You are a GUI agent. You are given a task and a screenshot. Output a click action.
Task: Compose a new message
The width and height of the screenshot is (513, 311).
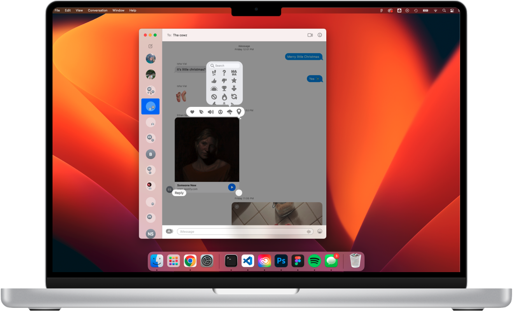150,46
